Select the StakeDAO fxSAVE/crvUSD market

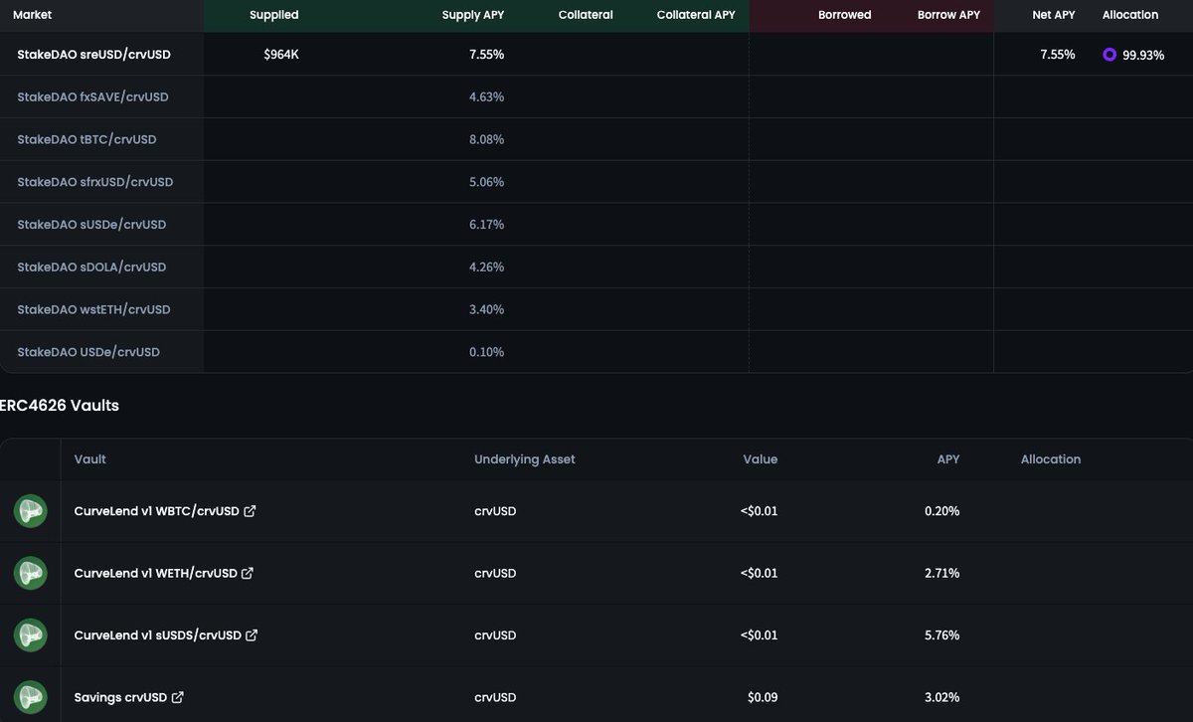[92, 97]
